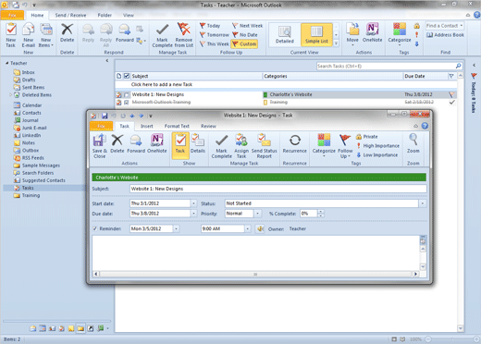Click the checkmark flag on Training row
Screen dimensions: 481x344
pyautogui.click(x=451, y=102)
